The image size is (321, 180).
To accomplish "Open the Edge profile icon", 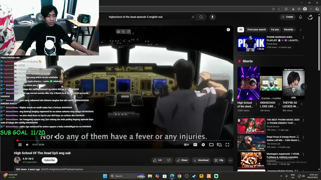I will (x=305, y=9).
